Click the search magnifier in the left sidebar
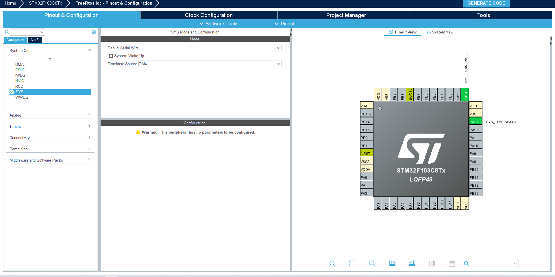The width and height of the screenshot is (555, 277). point(7,32)
